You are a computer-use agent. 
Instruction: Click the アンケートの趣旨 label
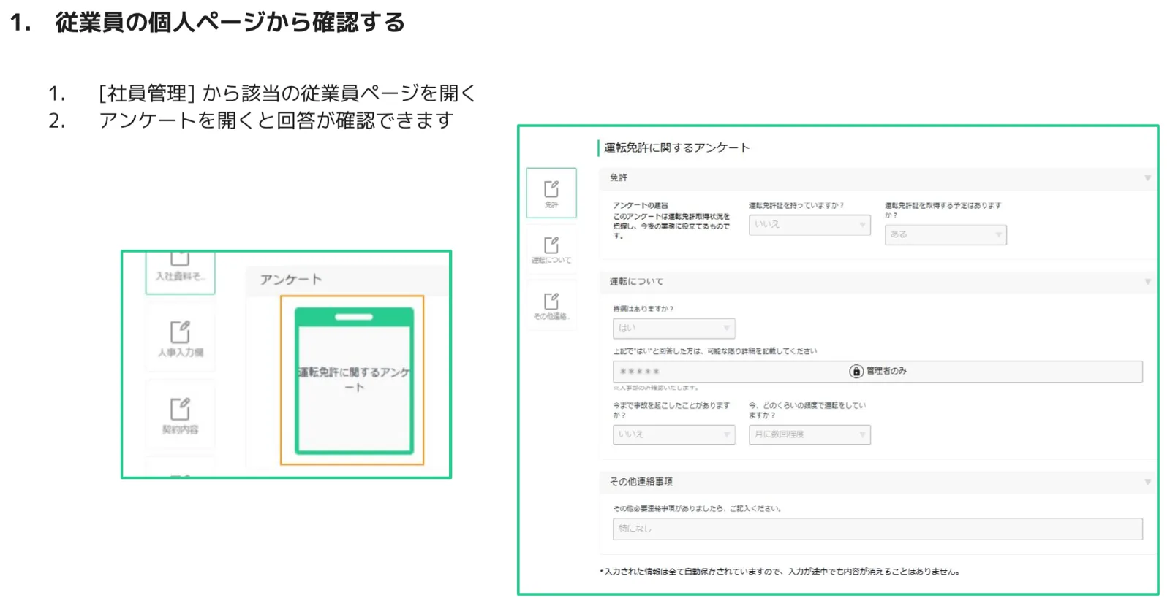click(x=641, y=206)
